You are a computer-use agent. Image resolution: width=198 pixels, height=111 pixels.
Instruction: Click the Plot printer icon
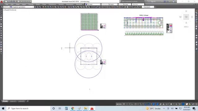pos(19,2)
